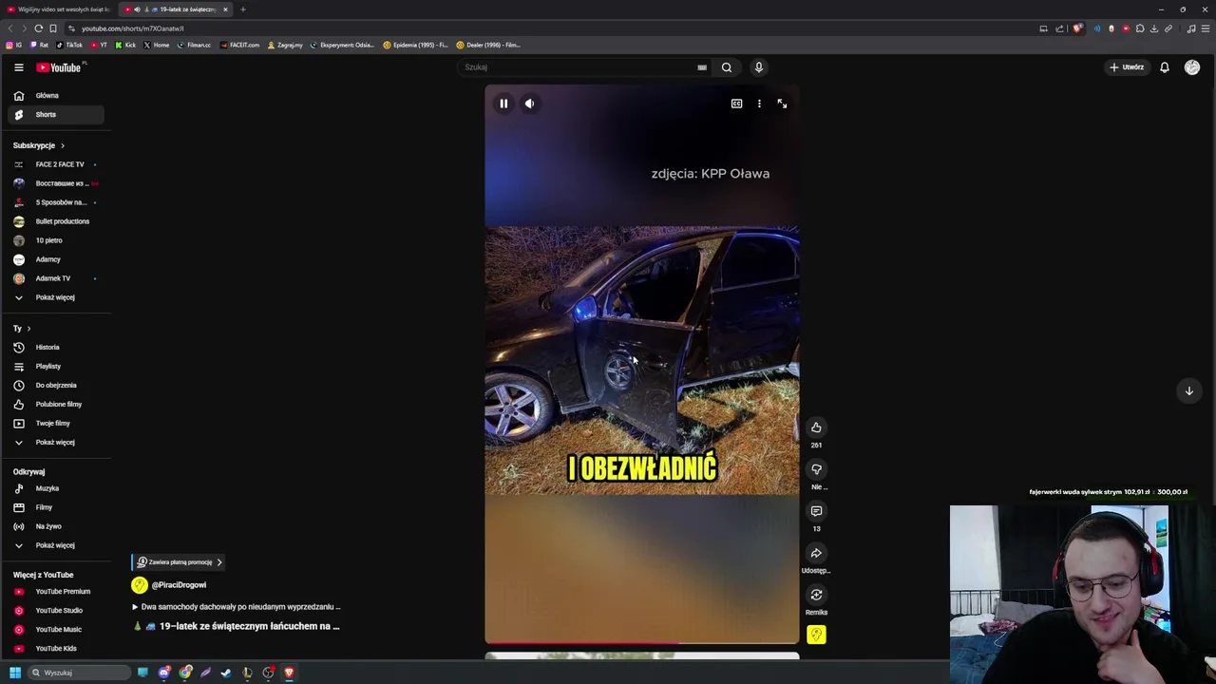Open Playlisty in the sidebar

[56, 367]
